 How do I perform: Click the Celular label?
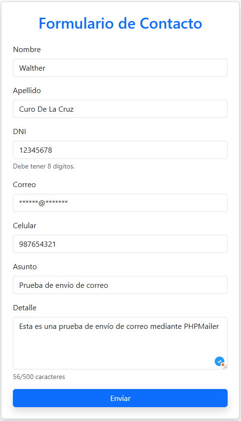(x=25, y=225)
